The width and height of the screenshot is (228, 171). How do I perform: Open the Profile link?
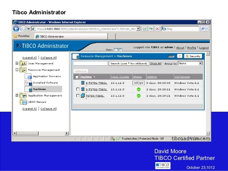coord(192,47)
